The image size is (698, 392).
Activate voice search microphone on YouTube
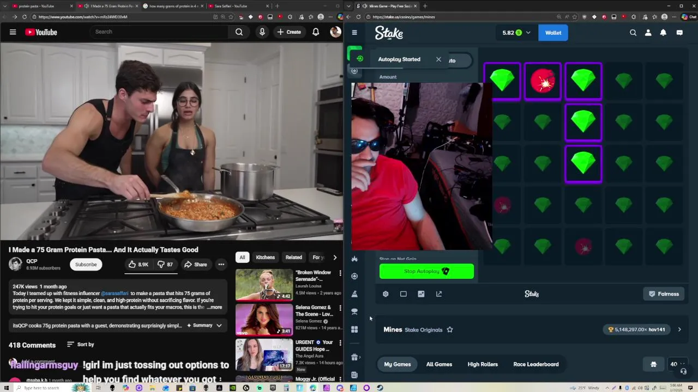(262, 32)
